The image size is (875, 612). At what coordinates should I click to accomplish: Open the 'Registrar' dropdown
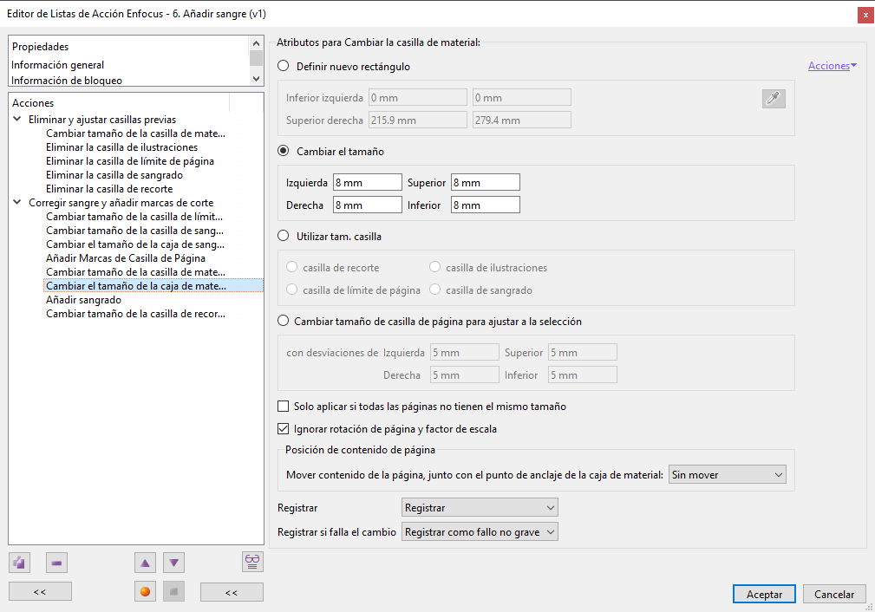pos(480,508)
